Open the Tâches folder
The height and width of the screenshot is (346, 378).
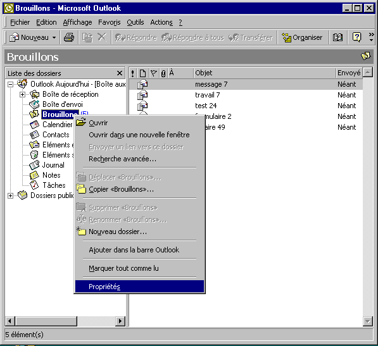coord(54,185)
